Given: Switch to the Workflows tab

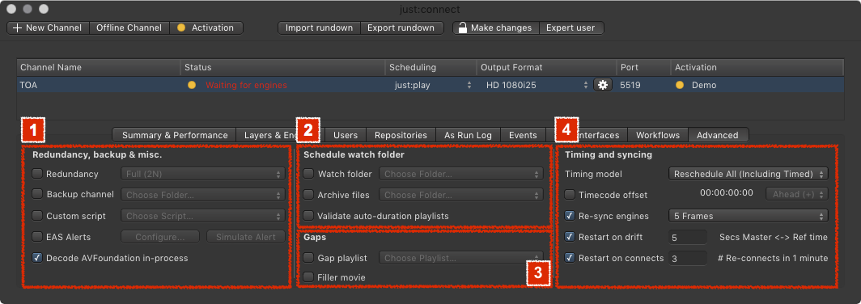Looking at the screenshot, I should [658, 135].
